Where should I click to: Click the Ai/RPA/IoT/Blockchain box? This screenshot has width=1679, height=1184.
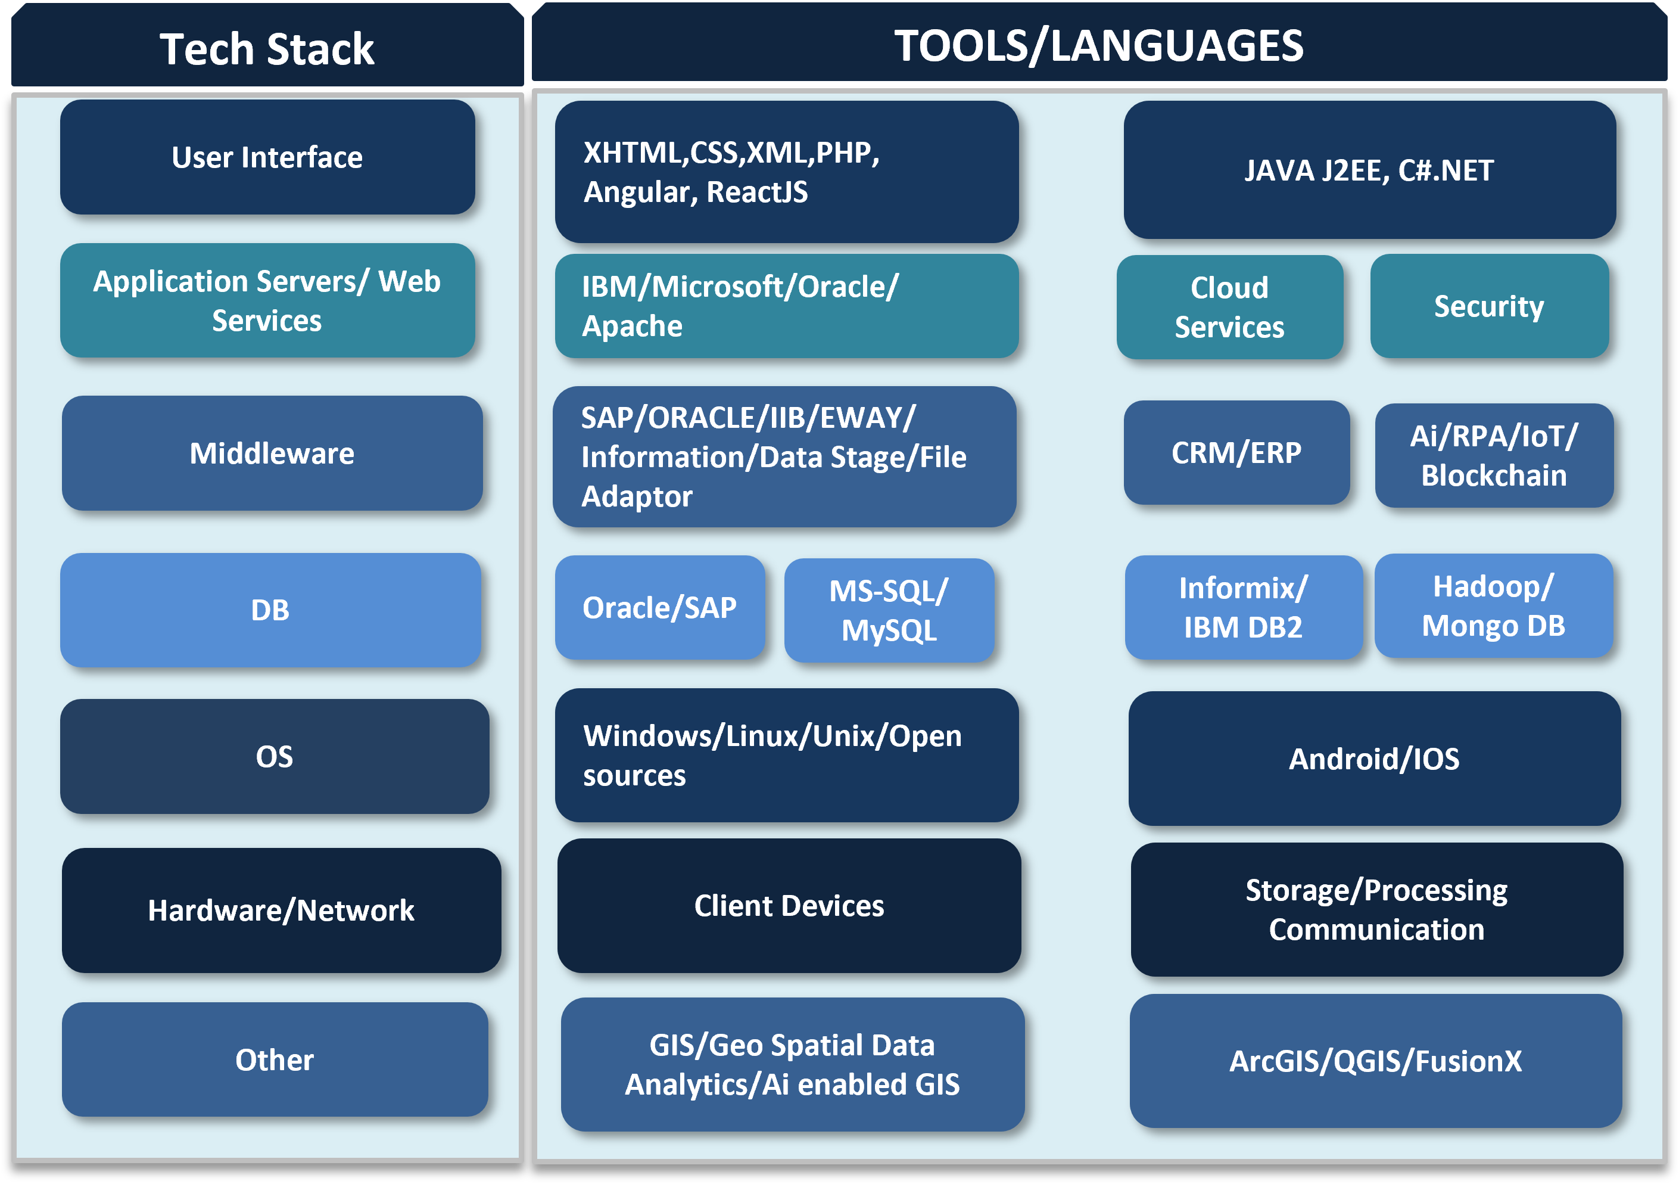point(1494,455)
